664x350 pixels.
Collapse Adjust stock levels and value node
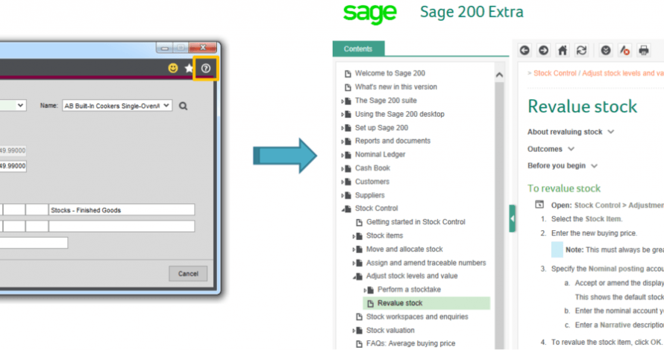354,277
